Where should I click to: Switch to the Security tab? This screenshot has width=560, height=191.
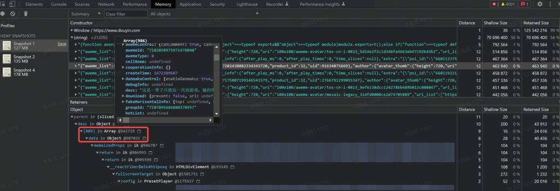tap(217, 4)
